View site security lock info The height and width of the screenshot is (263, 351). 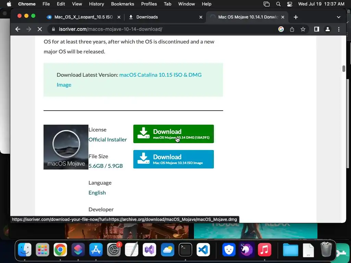click(x=53, y=29)
